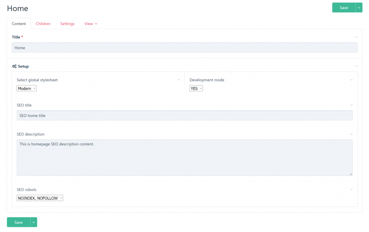The width and height of the screenshot is (369, 232).
Task: Collapse the Development mode field chevron
Action: pos(351,80)
